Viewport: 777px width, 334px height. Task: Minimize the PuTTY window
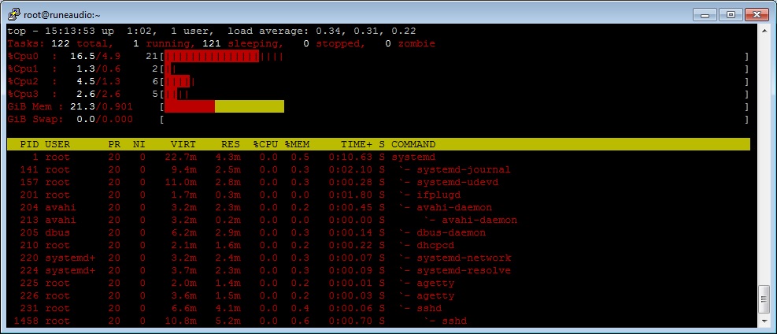(x=707, y=15)
